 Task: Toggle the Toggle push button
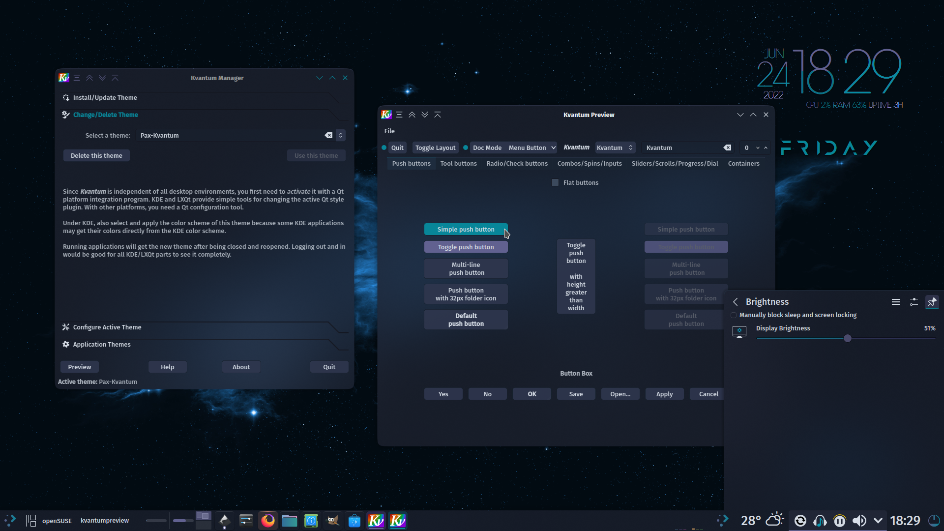(466, 247)
